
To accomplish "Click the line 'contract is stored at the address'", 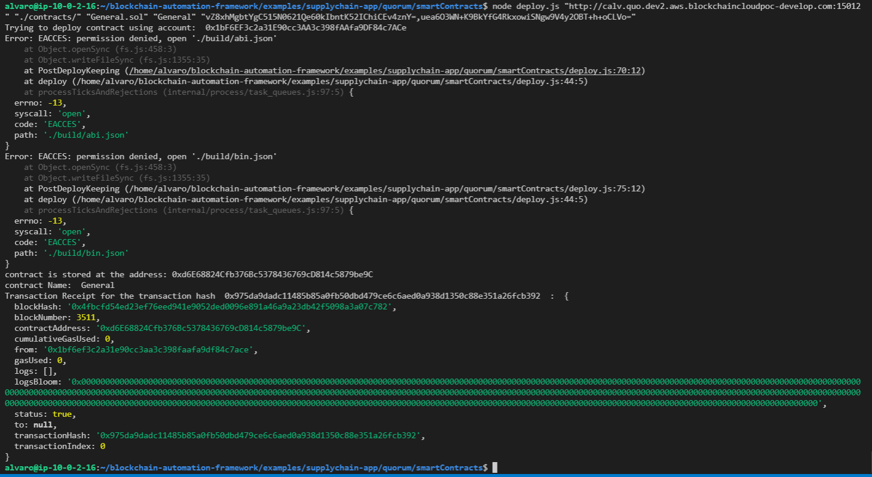I will point(189,274).
